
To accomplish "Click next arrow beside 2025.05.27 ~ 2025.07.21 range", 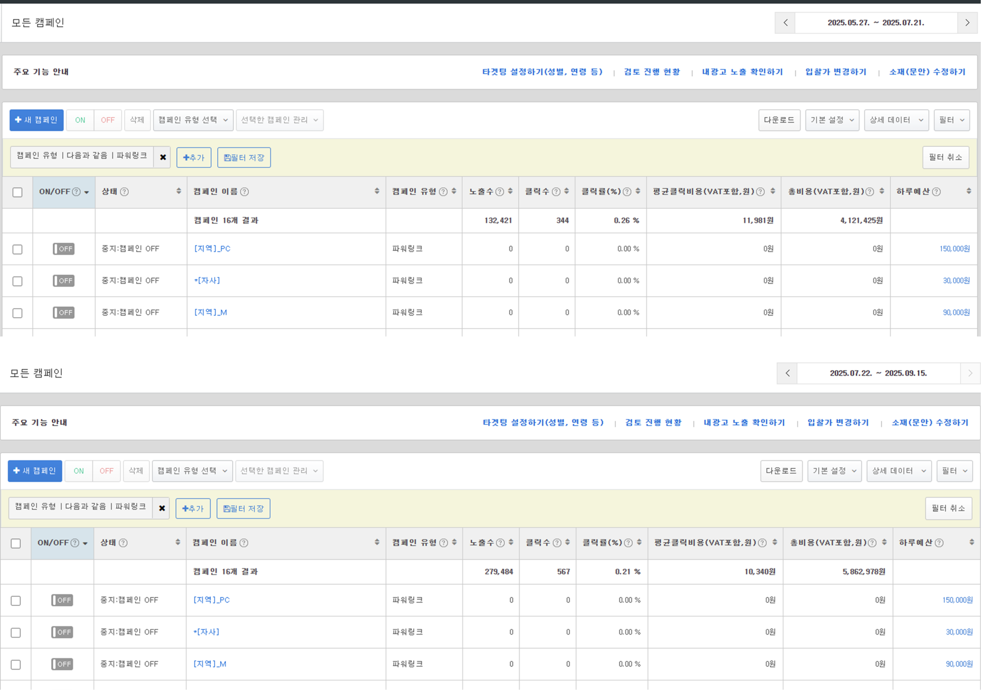I will click(x=967, y=23).
